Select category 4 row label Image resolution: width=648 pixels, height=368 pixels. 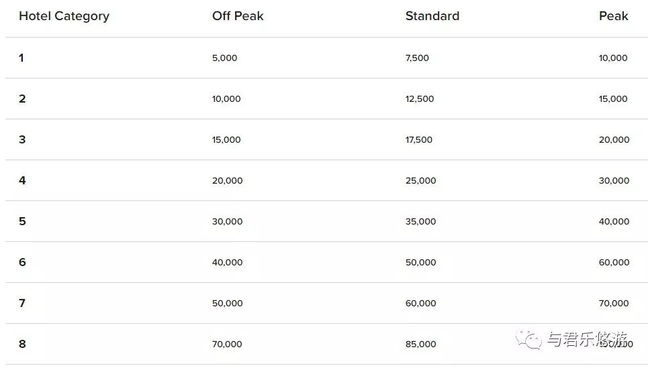tap(22, 180)
